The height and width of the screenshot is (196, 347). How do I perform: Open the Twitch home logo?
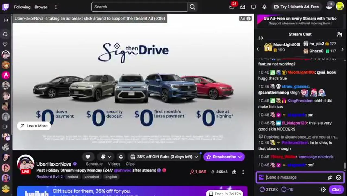click(5, 7)
